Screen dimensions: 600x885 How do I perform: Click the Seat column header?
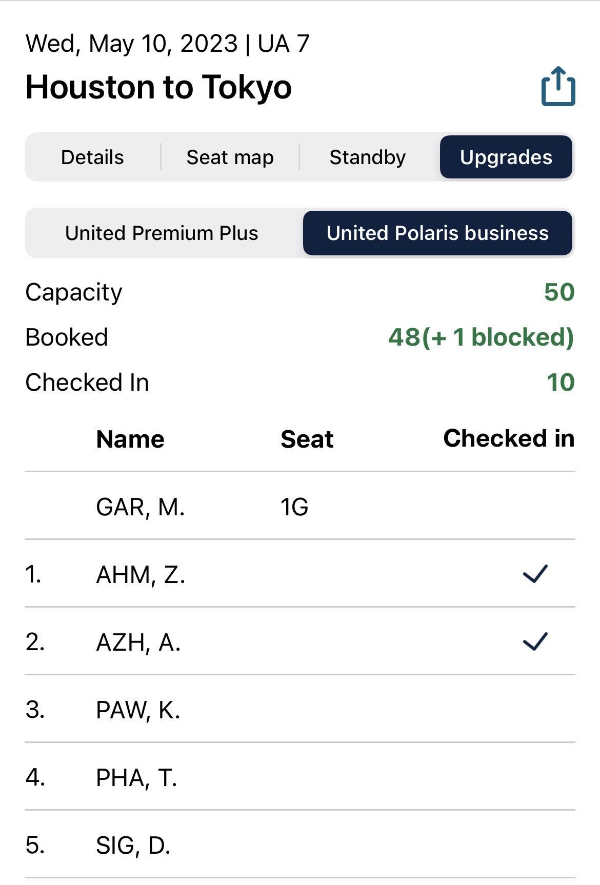tap(307, 439)
